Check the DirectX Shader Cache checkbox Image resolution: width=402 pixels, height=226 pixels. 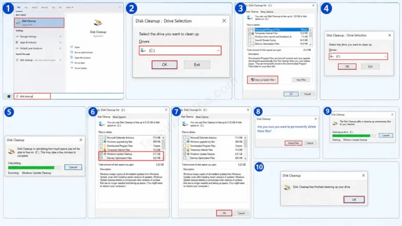click(249, 40)
